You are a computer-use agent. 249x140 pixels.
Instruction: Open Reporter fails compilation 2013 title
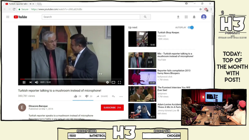(x=174, y=72)
